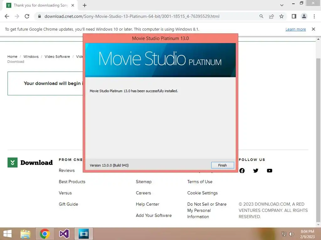Click Add Your Software link
The image size is (321, 240).
coord(154,215)
